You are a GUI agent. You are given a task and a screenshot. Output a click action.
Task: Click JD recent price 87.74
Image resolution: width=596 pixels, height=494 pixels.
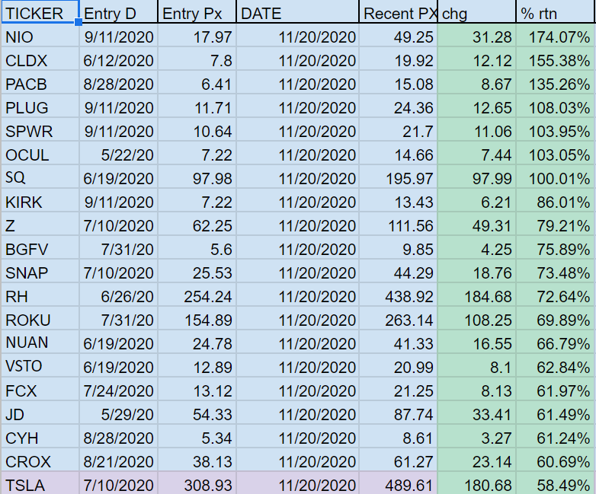398,413
